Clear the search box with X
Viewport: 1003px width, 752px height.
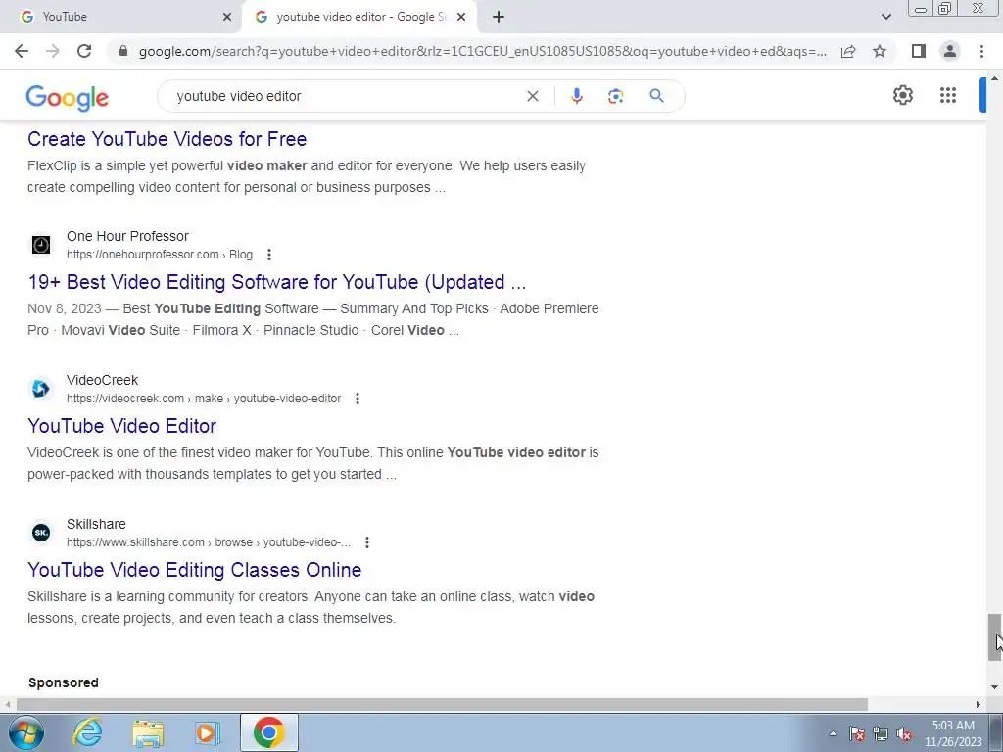tap(532, 96)
